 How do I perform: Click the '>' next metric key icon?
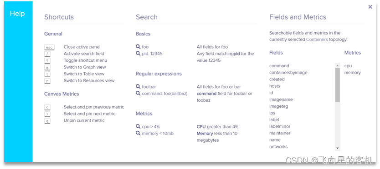47,114
